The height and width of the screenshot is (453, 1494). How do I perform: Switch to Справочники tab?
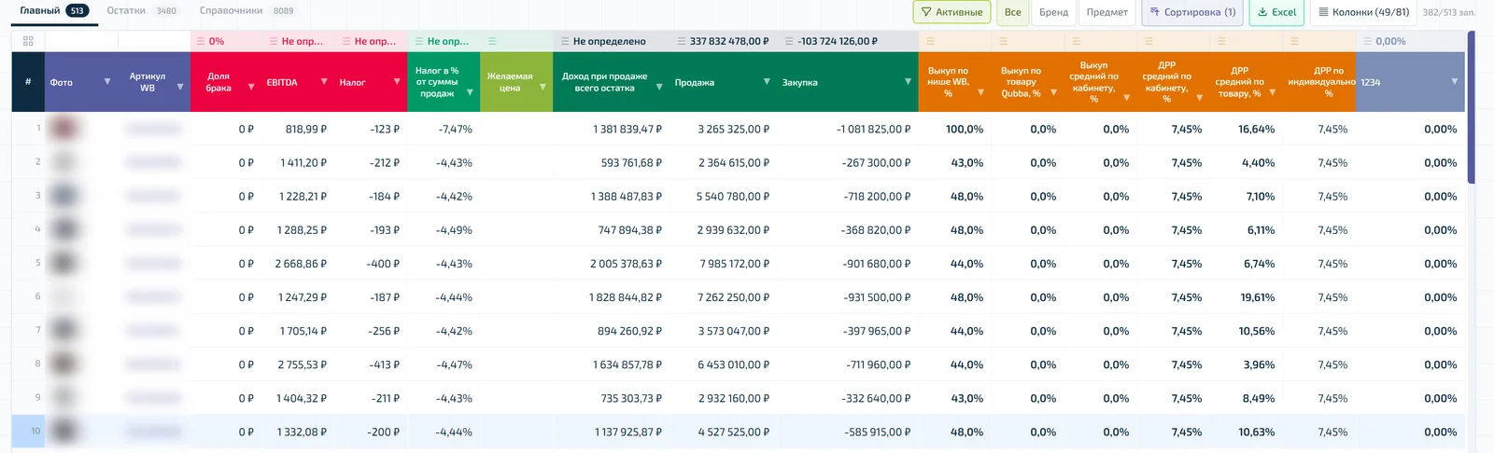coord(247,11)
